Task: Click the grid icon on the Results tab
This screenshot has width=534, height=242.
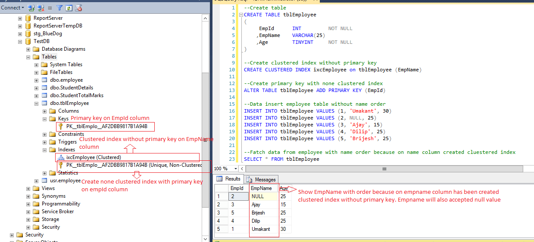Action: (x=219, y=179)
